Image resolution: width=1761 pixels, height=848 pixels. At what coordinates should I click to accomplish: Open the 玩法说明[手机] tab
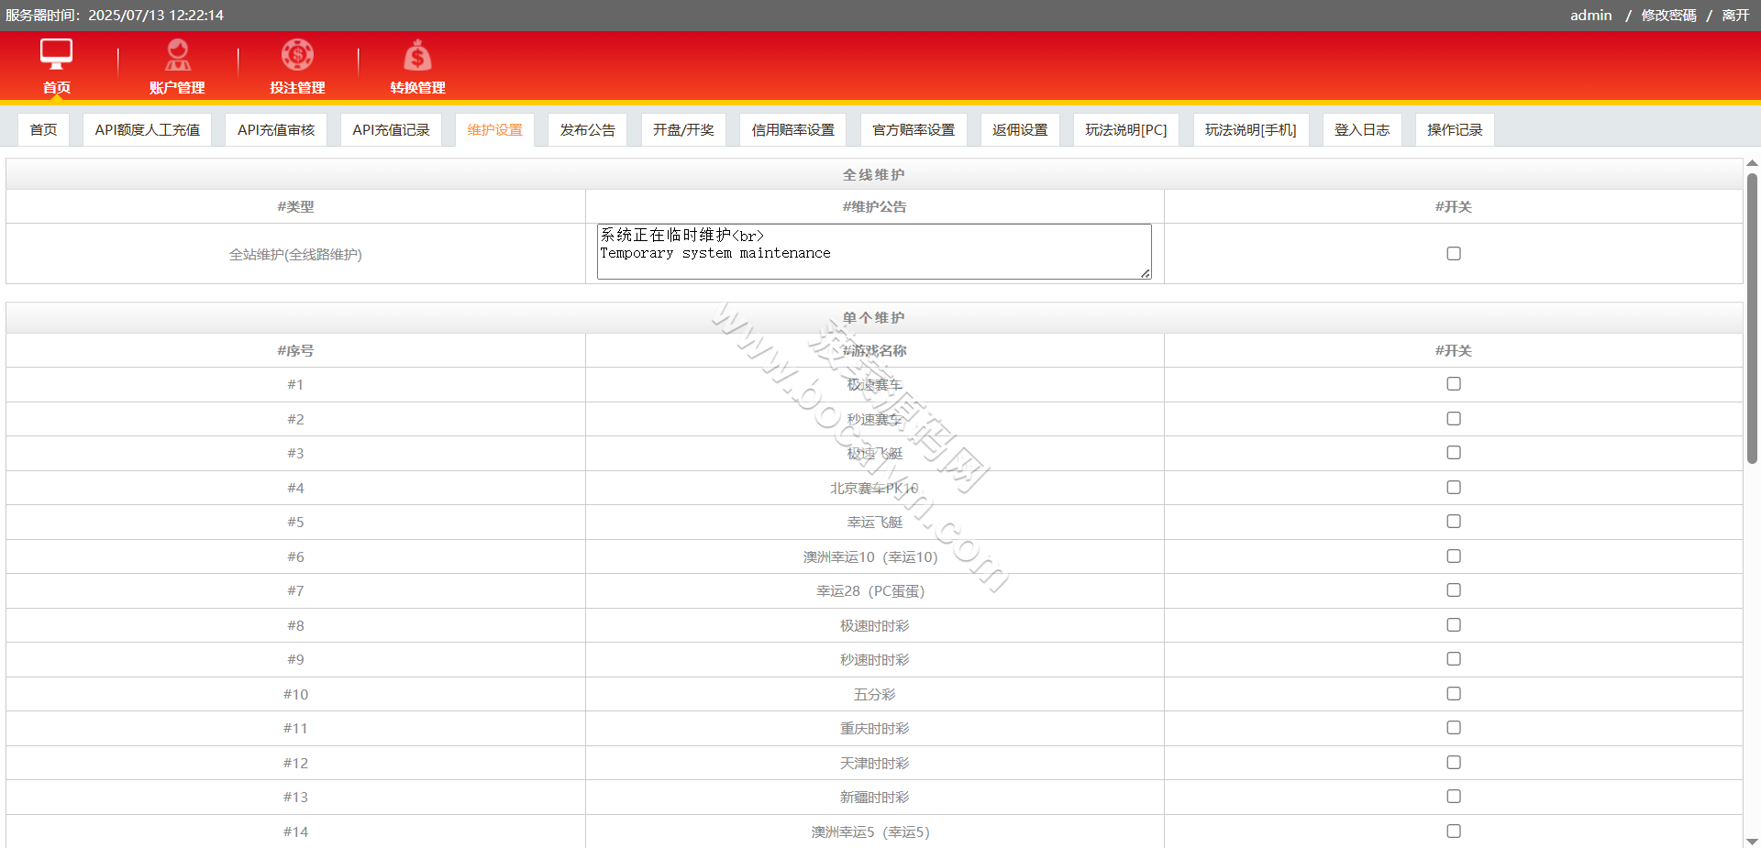pos(1251,130)
